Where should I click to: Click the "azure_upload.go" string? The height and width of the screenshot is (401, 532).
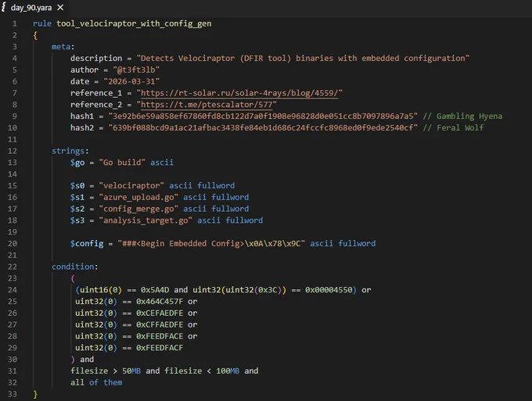tap(138, 197)
